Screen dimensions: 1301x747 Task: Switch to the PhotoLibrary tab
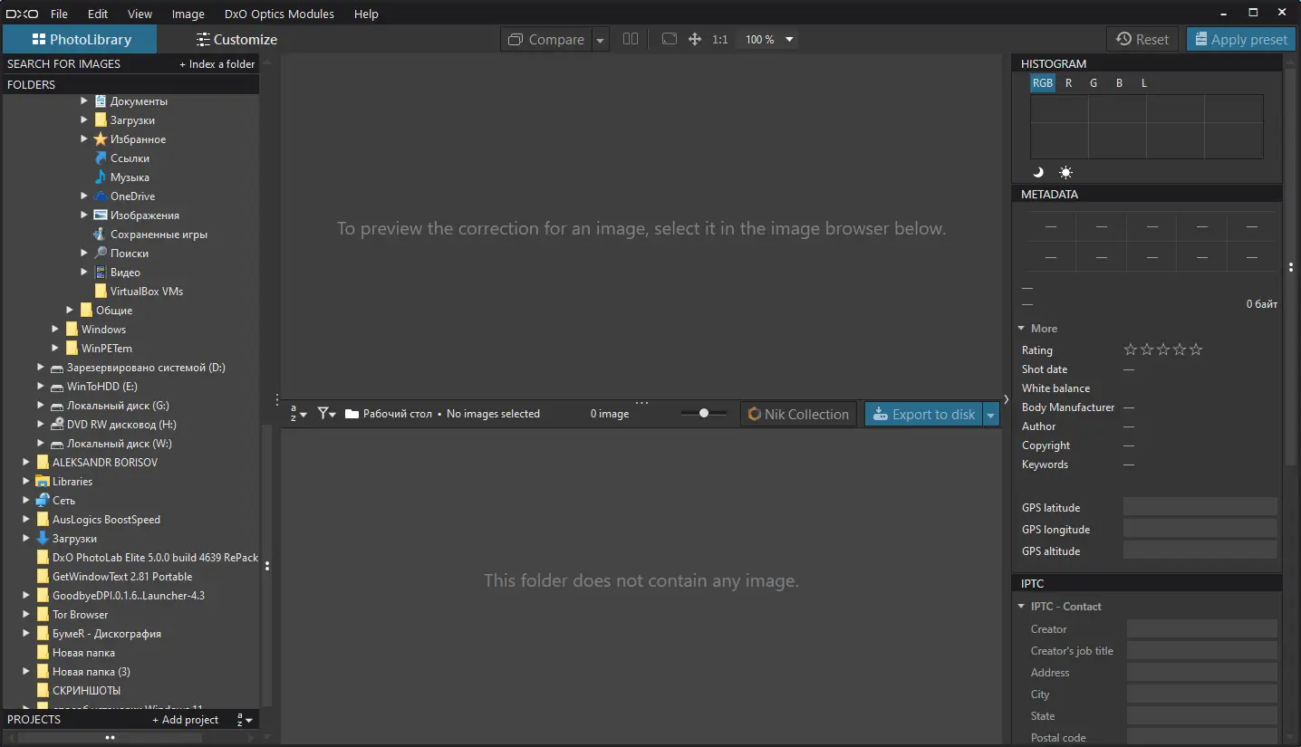[81, 39]
